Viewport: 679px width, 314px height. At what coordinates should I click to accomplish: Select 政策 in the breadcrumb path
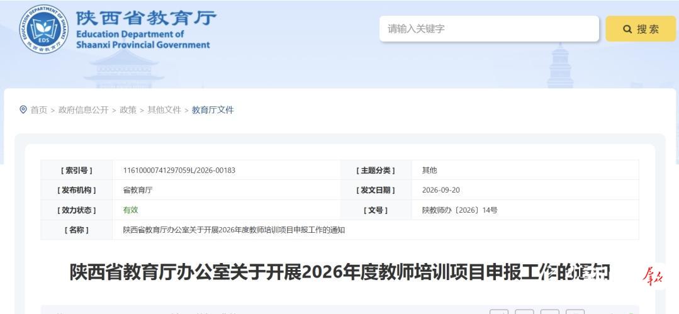tap(128, 110)
